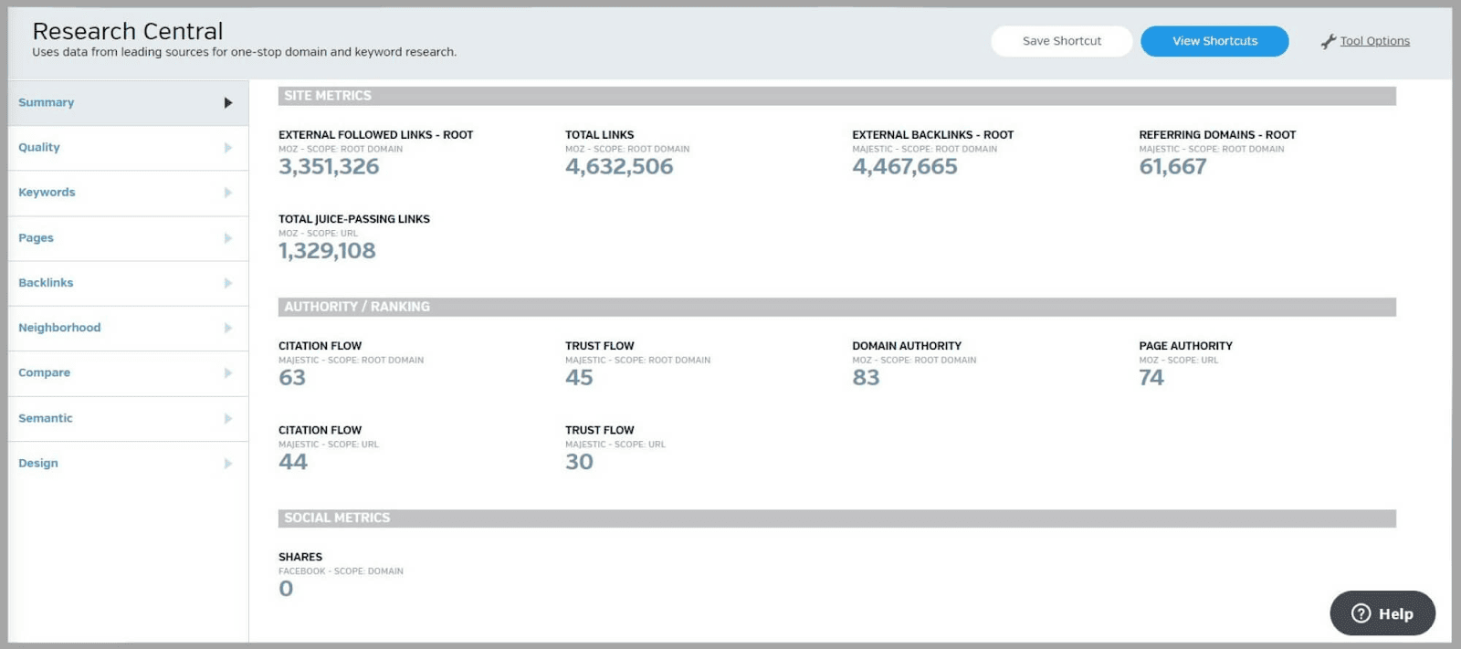Click the arrow beside Neighborhood
Viewport: 1461px width, 649px height.
click(x=228, y=328)
